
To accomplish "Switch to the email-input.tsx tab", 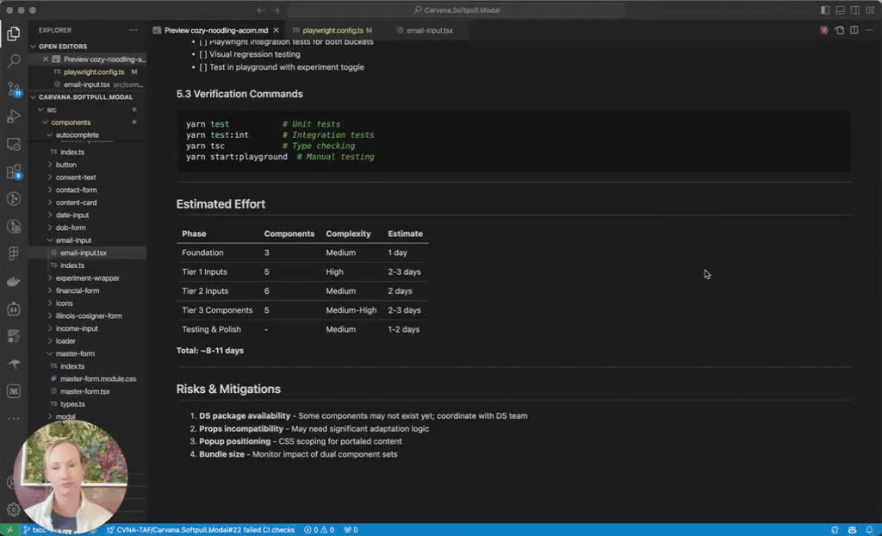I will [x=429, y=30].
